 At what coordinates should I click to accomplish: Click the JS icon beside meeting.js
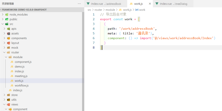(12, 76)
